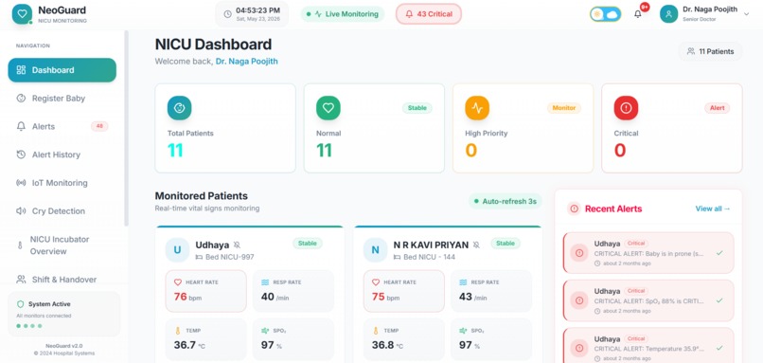The height and width of the screenshot is (363, 763).
Task: Click the 11 Patients button
Action: 710,51
